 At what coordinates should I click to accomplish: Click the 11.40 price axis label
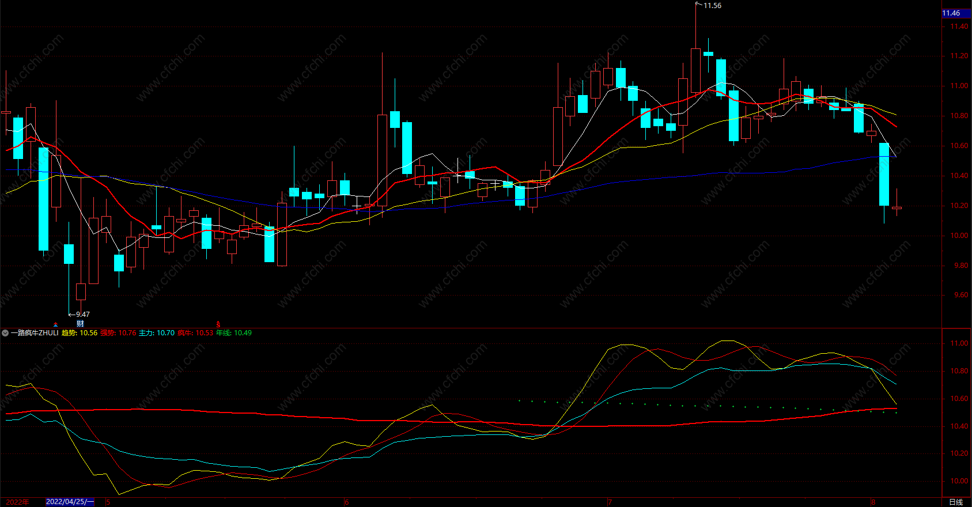tap(959, 27)
